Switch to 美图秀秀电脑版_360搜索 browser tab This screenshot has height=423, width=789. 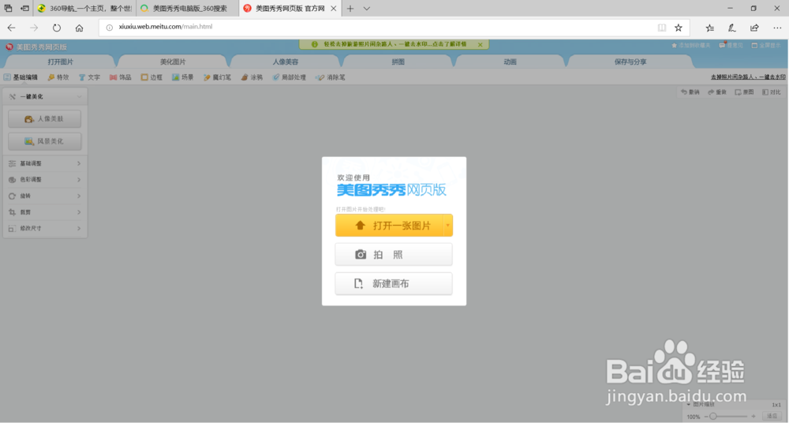[x=188, y=9]
